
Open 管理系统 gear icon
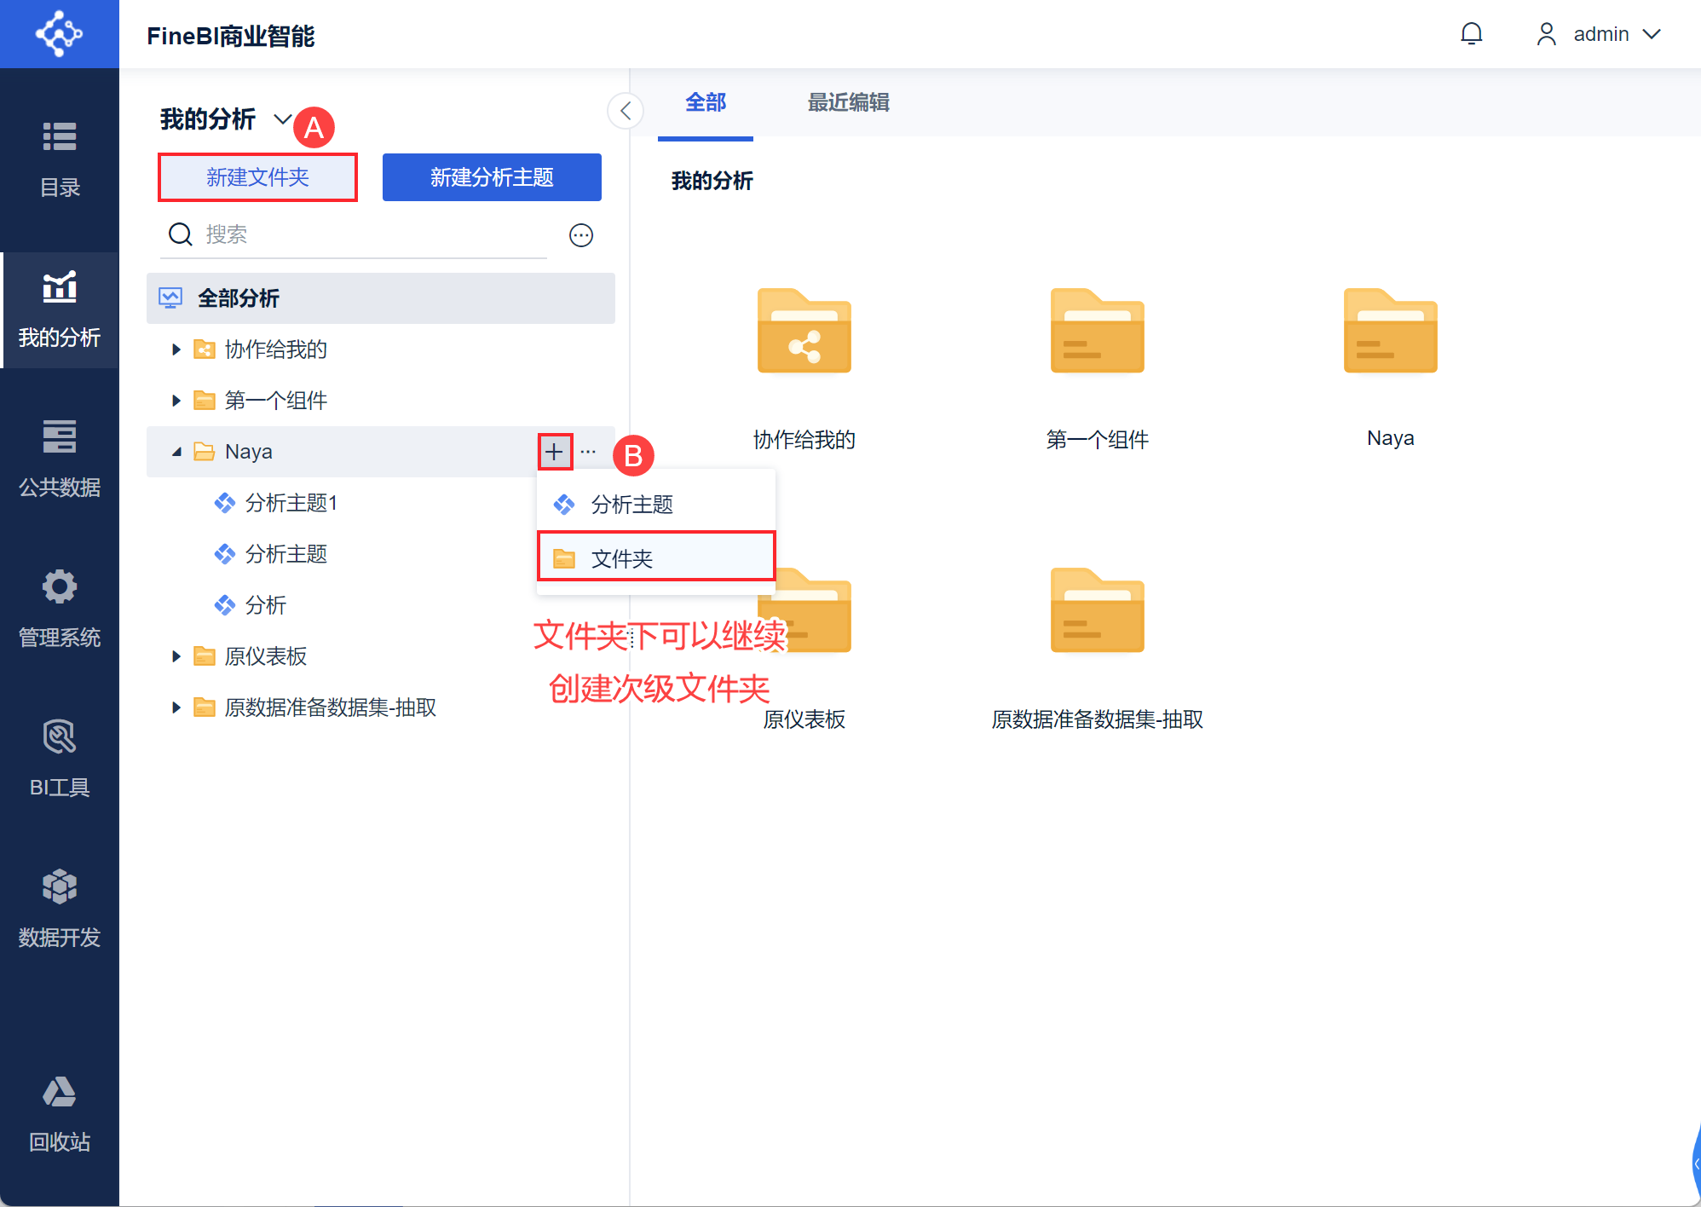pos(60,609)
